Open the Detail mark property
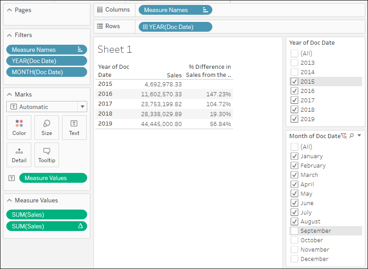 [x=19, y=155]
